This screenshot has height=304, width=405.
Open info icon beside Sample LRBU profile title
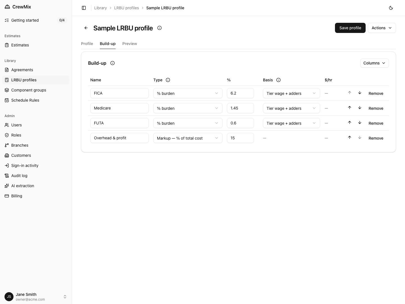[x=159, y=28]
